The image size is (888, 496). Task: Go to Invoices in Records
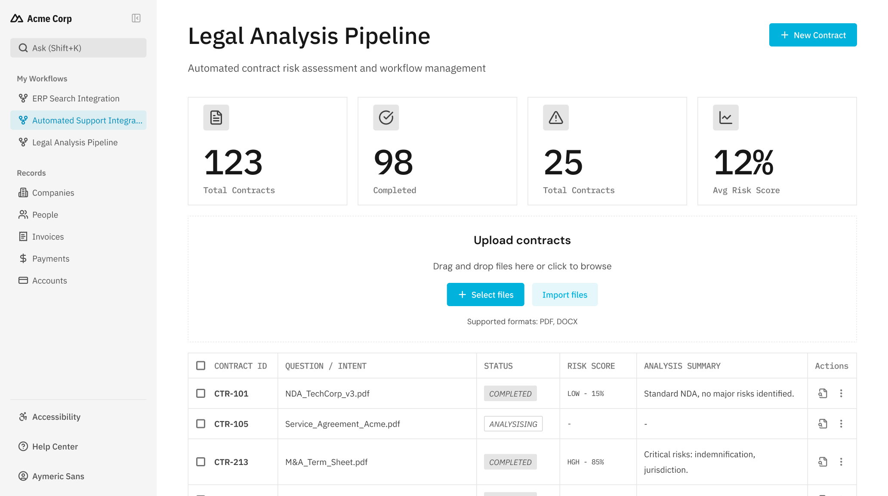pos(48,237)
